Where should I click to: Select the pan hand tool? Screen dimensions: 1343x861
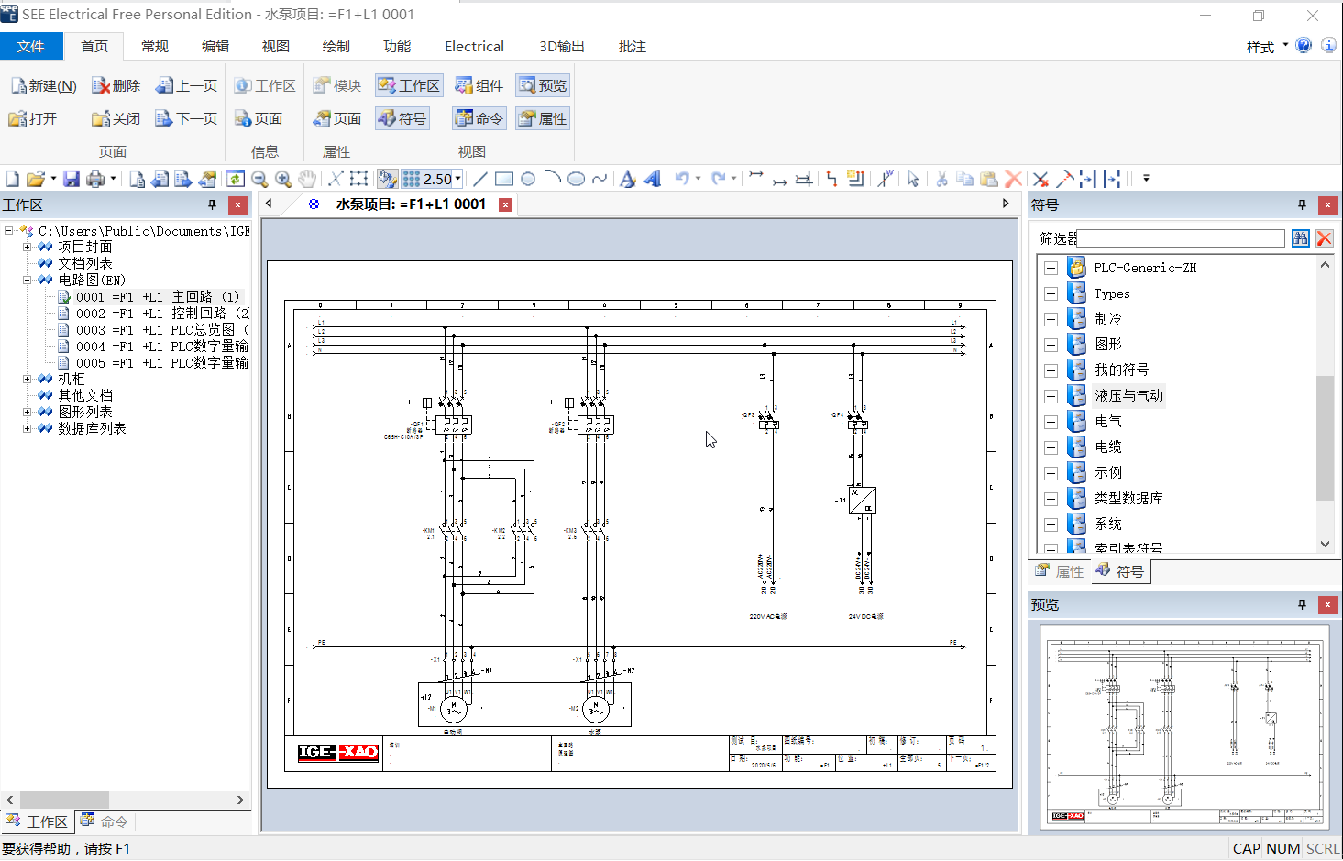point(307,179)
